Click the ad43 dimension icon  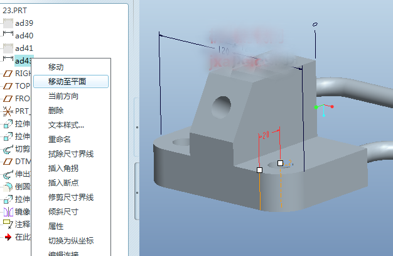tap(8, 58)
